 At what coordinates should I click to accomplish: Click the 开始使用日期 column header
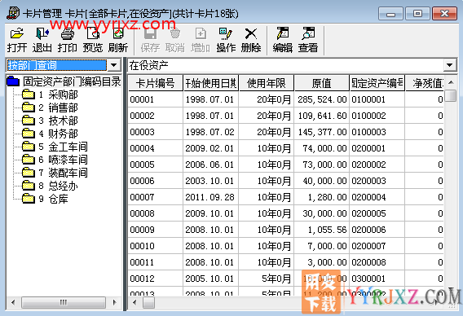pyautogui.click(x=211, y=83)
